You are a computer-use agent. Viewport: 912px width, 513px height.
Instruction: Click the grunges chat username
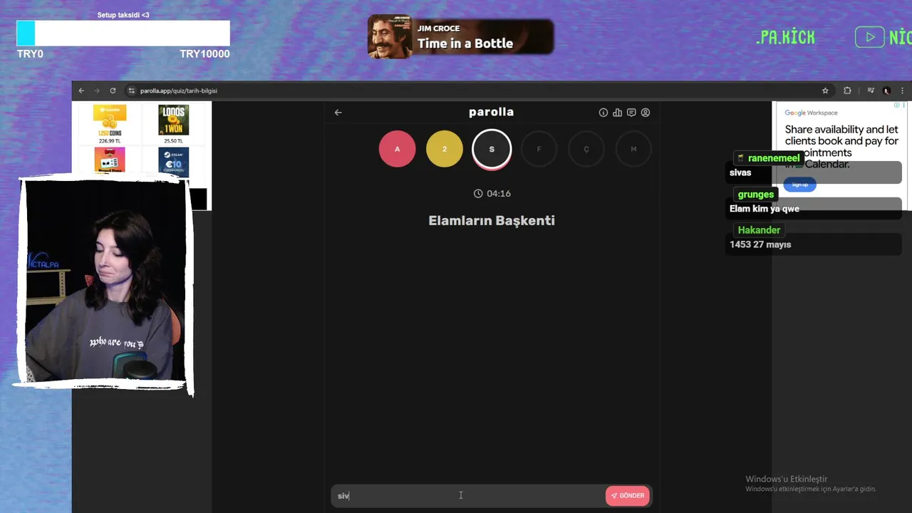(x=756, y=195)
